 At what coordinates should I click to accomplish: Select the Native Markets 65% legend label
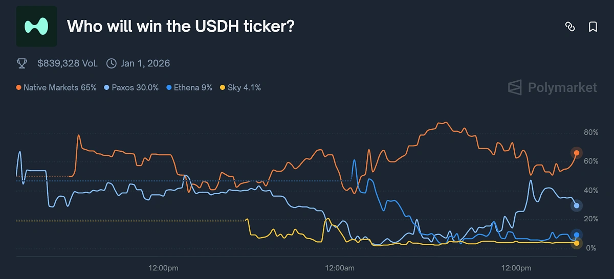(x=60, y=88)
